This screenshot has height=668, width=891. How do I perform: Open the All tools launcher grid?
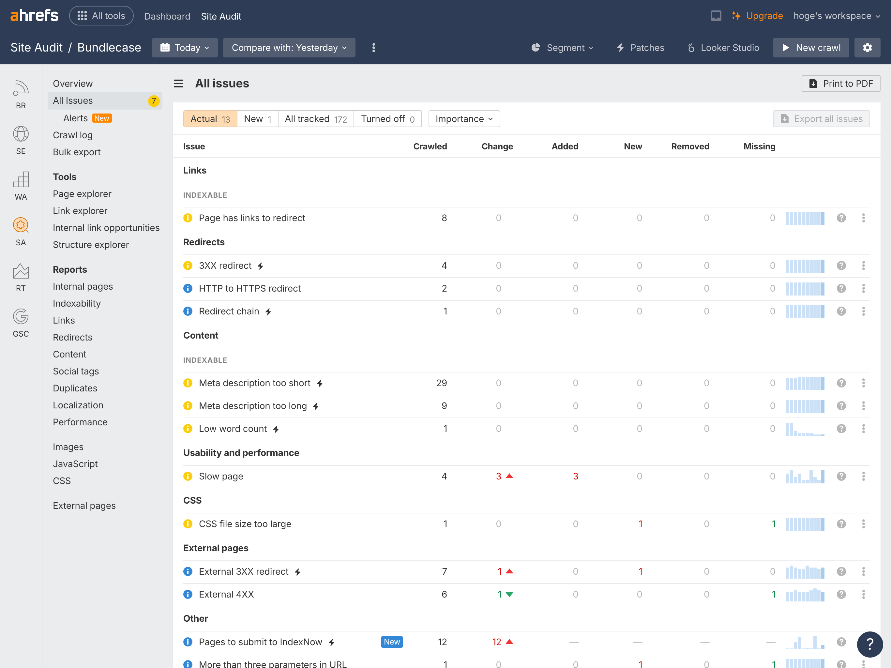click(x=101, y=15)
